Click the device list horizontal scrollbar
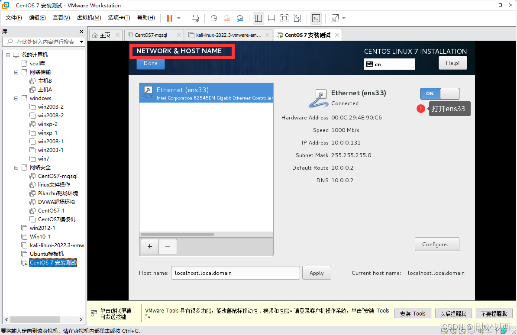Image resolution: width=517 pixels, height=335 pixels. (x=178, y=235)
